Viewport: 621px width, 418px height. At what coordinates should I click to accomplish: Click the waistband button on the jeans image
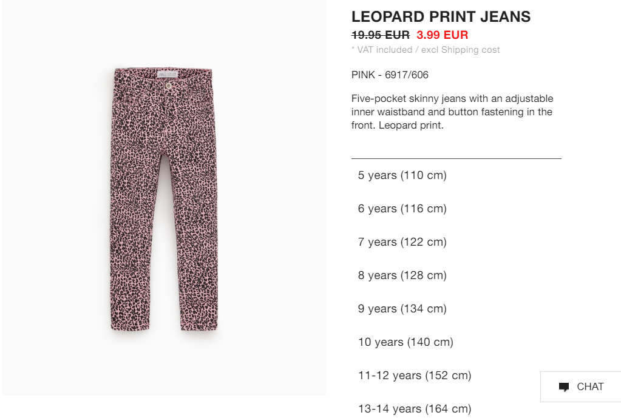point(169,86)
